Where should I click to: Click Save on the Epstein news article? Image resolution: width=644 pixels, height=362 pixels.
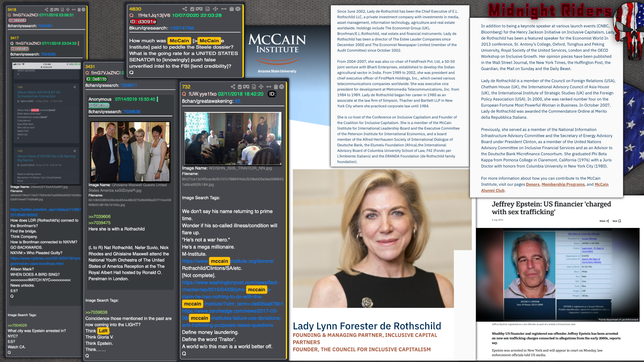[x=616, y=221]
